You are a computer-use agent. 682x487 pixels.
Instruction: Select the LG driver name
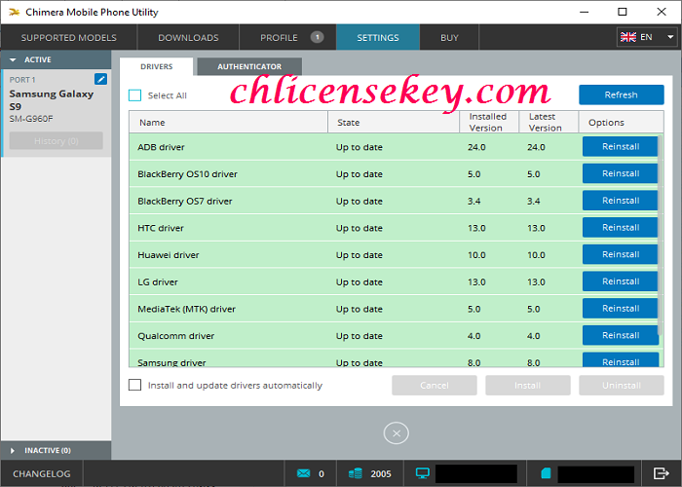pyautogui.click(x=158, y=281)
